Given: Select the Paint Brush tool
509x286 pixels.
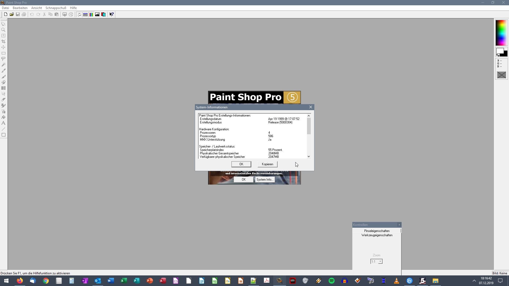Looking at the screenshot, I should [3, 77].
